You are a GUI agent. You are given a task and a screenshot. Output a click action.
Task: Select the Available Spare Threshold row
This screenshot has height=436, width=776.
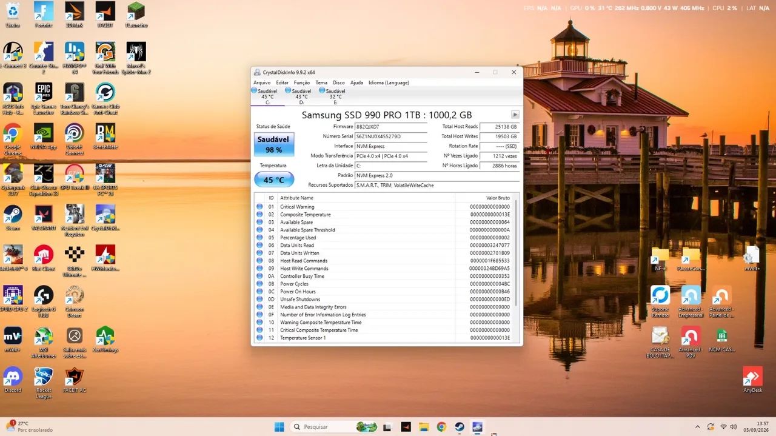click(x=384, y=230)
